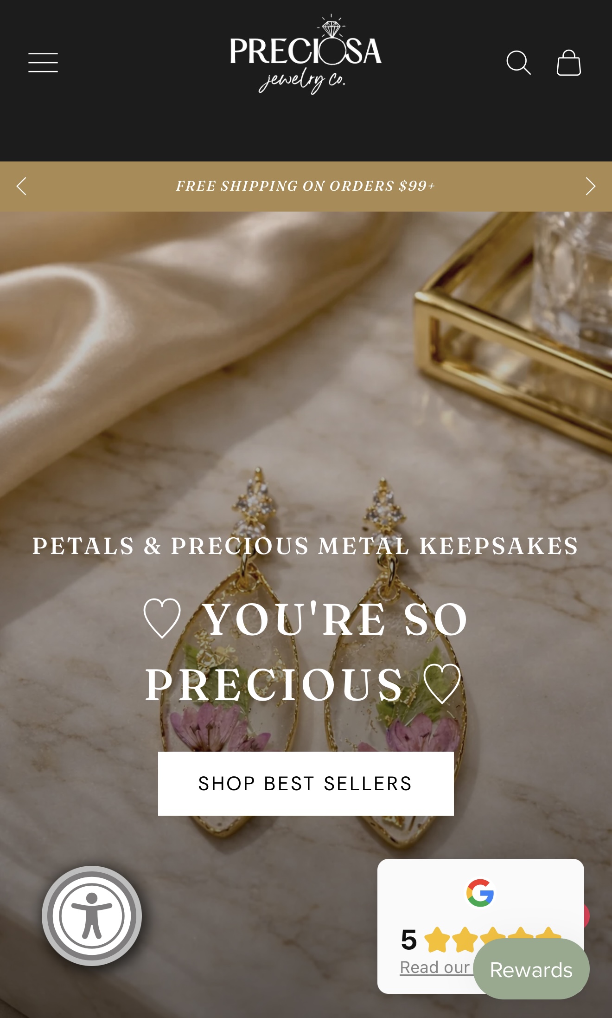The width and height of the screenshot is (612, 1018).
Task: Click Shop Best Sellers button
Action: click(x=306, y=784)
